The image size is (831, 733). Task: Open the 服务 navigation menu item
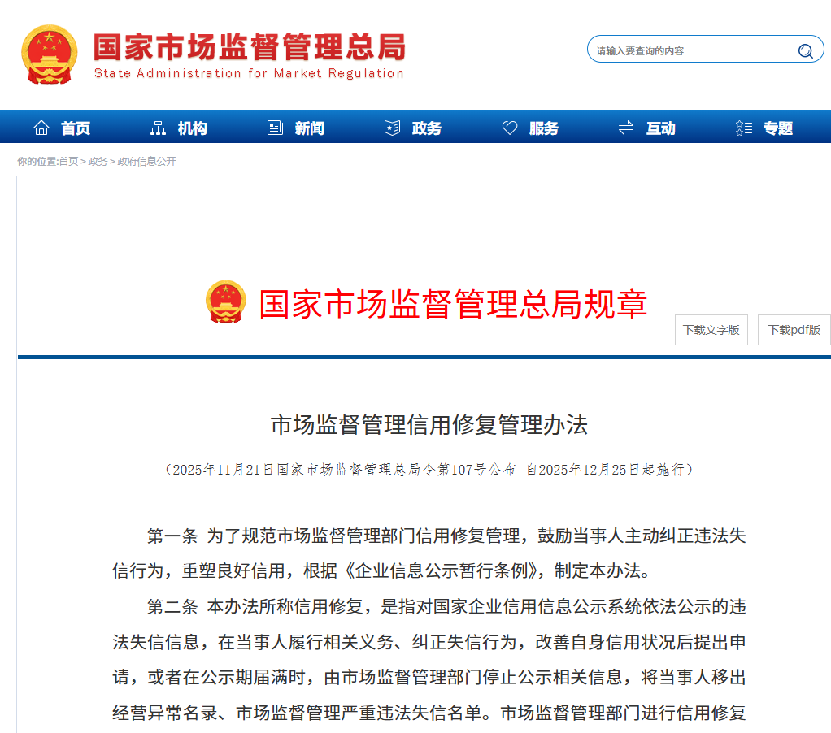click(x=542, y=127)
